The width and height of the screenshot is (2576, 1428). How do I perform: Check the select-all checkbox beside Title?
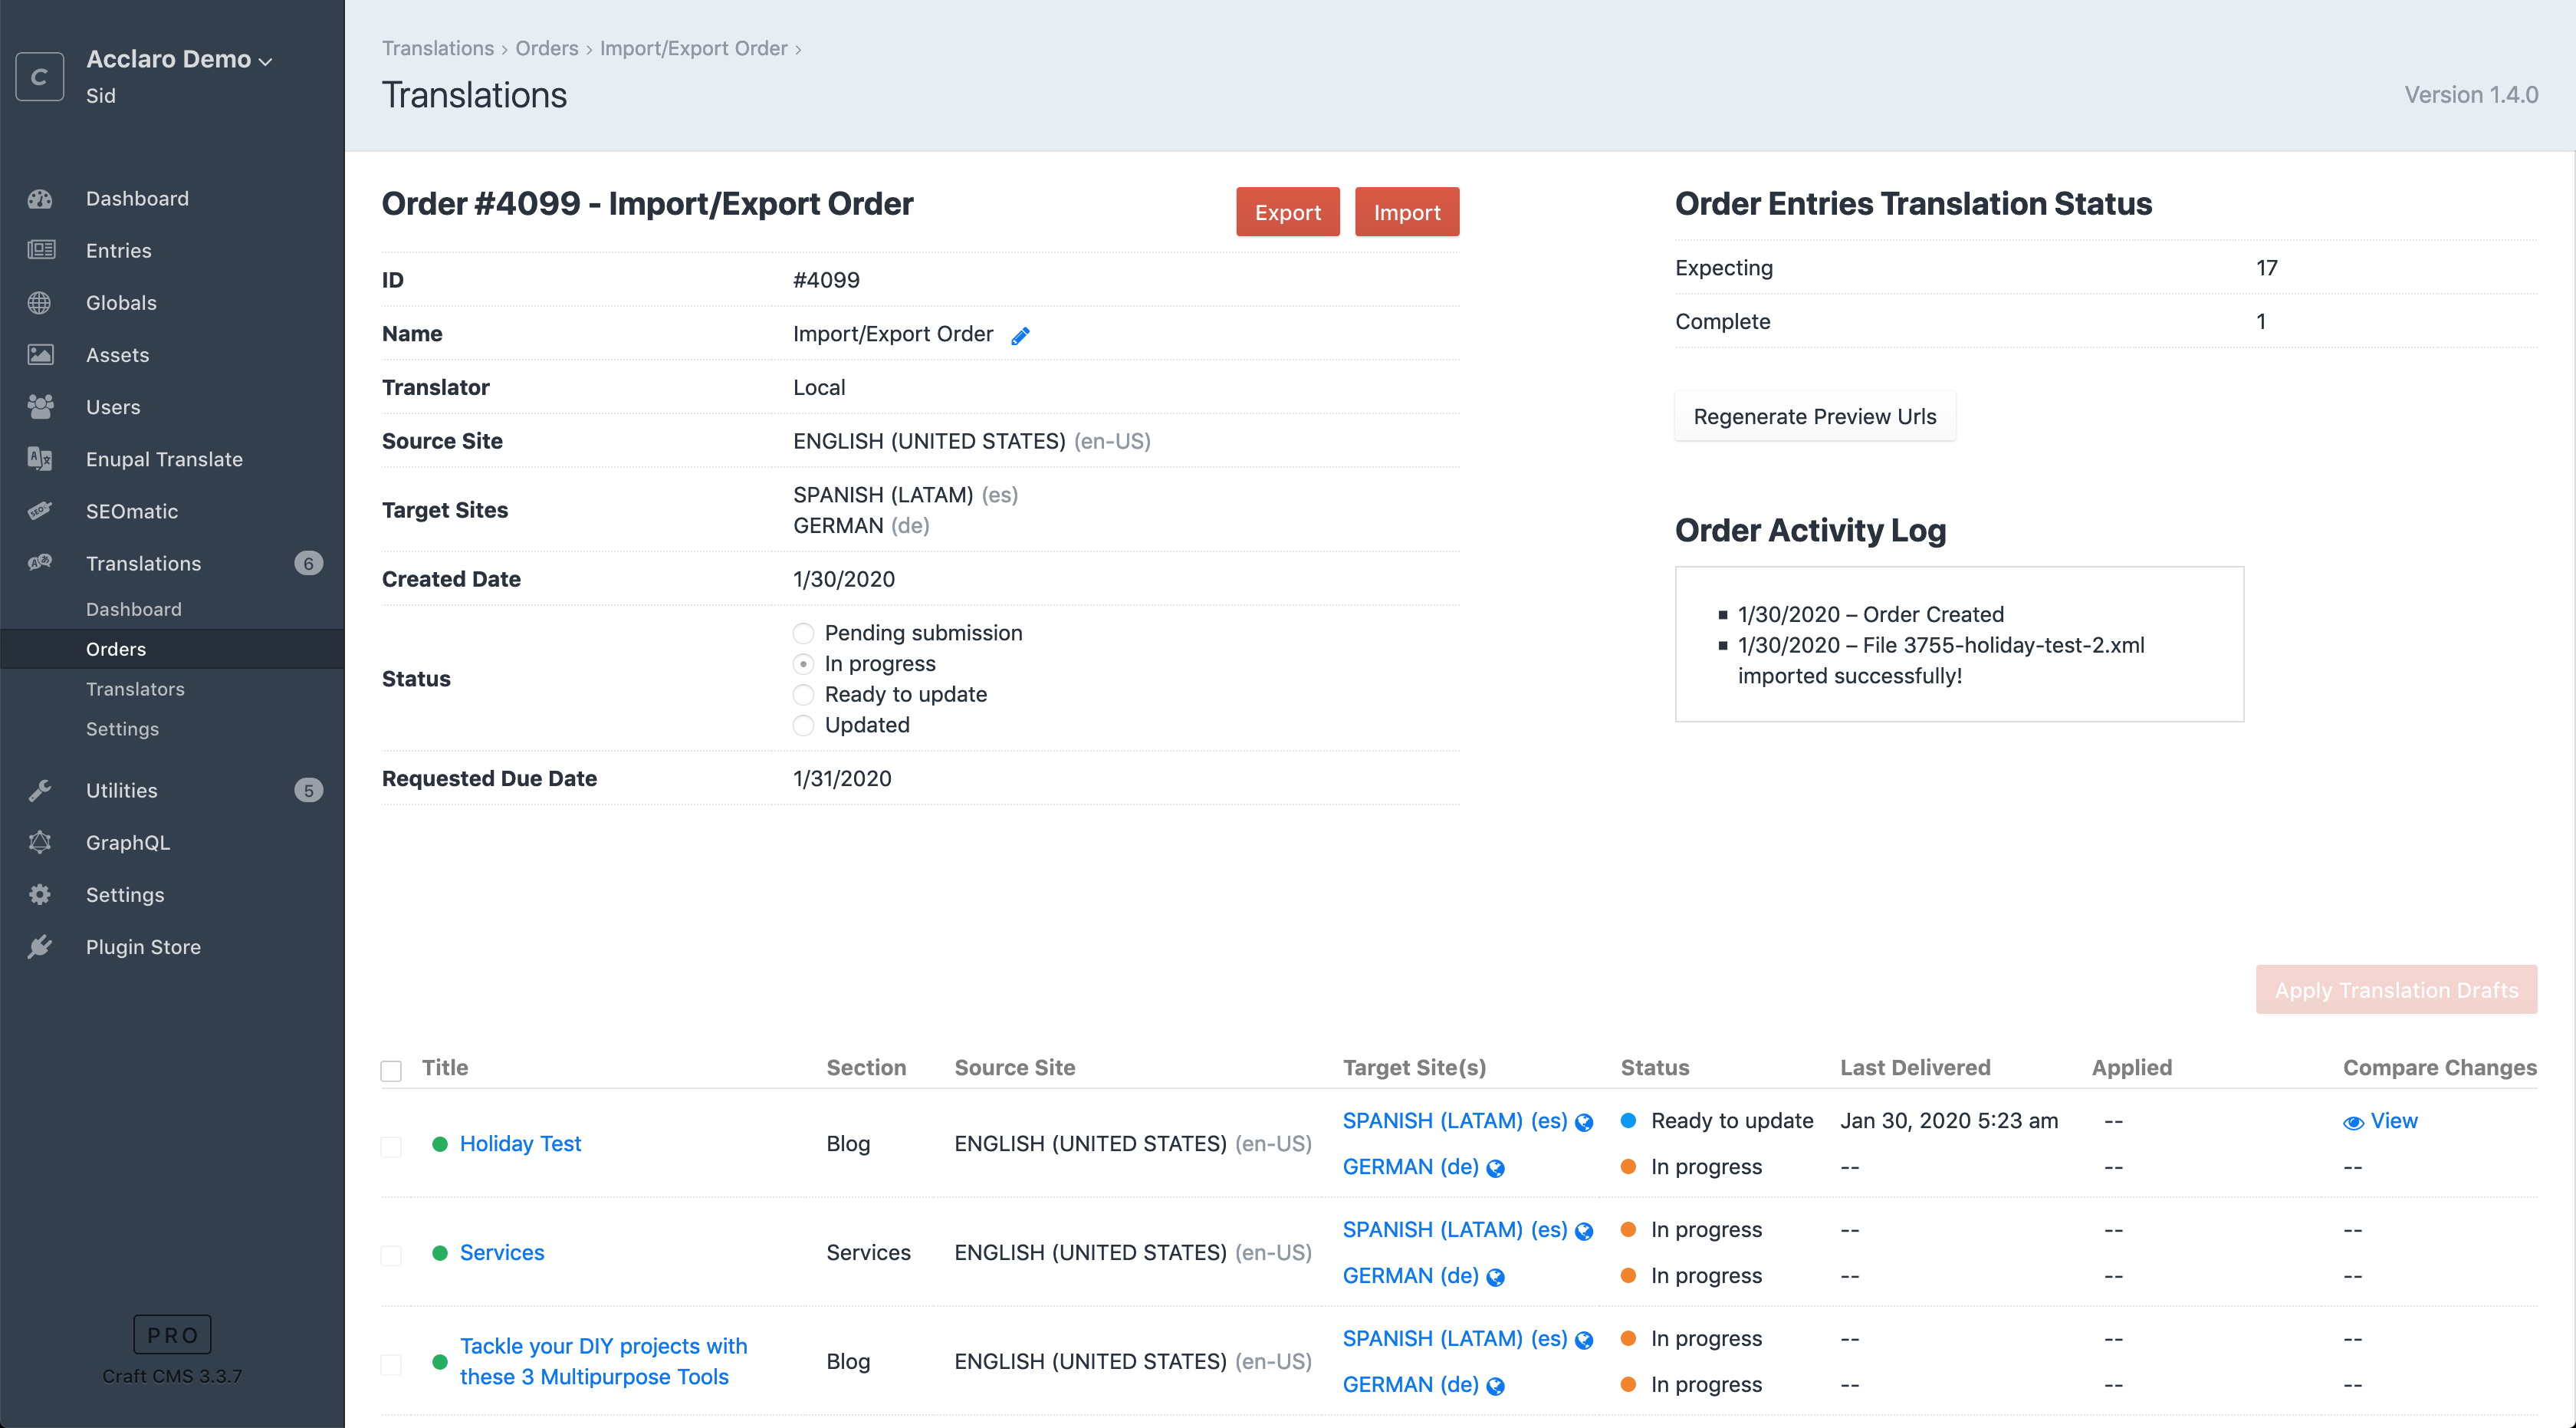click(x=391, y=1070)
